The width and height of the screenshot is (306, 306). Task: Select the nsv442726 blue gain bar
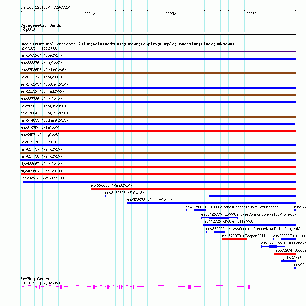click(249, 225)
